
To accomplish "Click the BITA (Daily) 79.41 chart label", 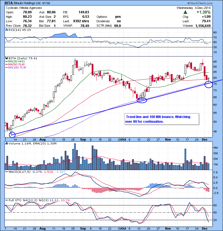I will (x=23, y=58).
